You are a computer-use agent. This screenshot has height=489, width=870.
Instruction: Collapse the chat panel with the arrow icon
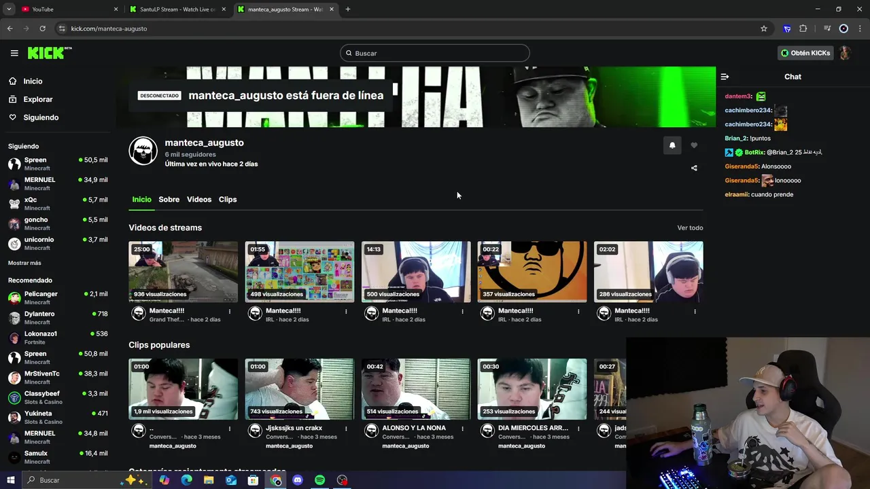pyautogui.click(x=725, y=77)
